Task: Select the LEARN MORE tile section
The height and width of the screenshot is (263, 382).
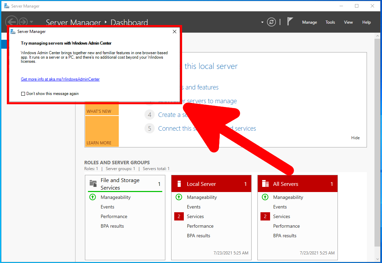Action: (x=102, y=132)
